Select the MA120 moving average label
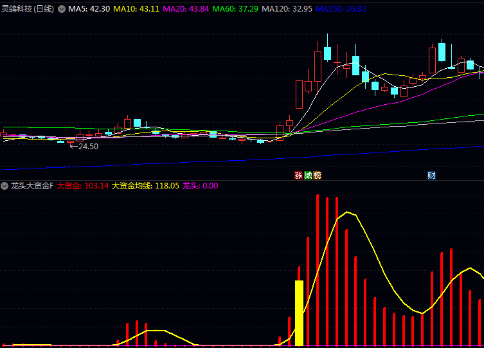Viewport: 484px width, 348px height. pos(287,9)
